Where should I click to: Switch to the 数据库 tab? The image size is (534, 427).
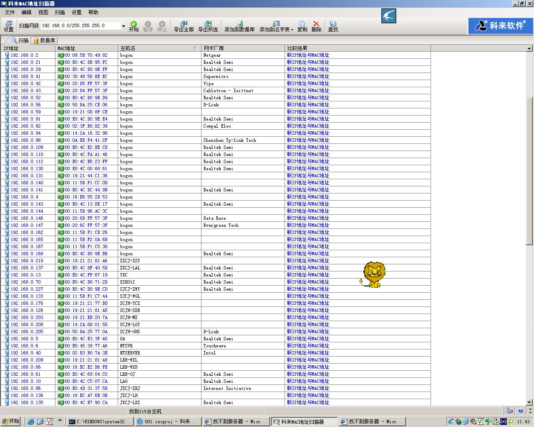pos(44,40)
